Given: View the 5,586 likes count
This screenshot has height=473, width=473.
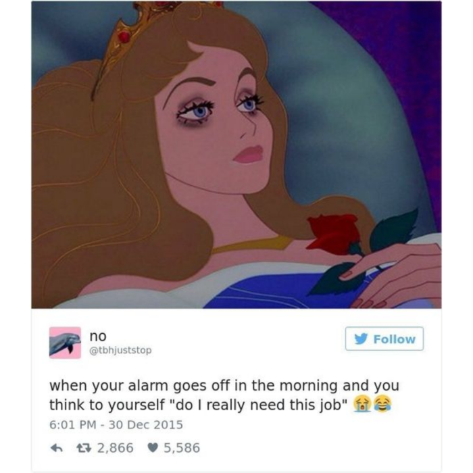Looking at the screenshot, I should coord(182,448).
